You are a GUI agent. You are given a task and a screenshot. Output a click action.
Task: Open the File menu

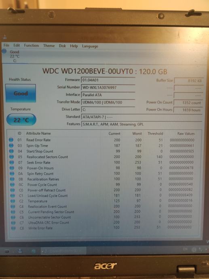[x=6, y=45]
